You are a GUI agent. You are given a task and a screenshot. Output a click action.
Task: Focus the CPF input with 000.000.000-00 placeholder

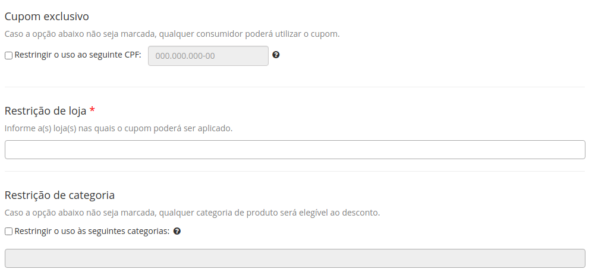(208, 56)
